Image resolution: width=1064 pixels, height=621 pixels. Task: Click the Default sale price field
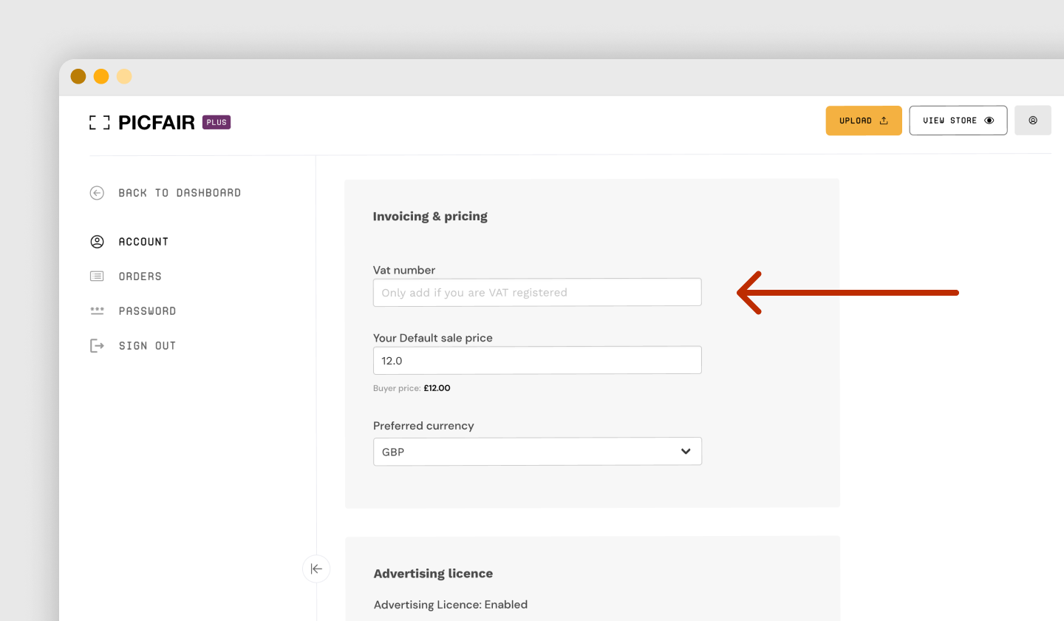pyautogui.click(x=537, y=360)
